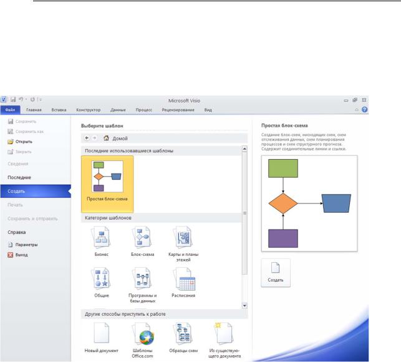Viewport: 401px width, 362px height.
Task: Select Последние in the left panel
Action: [x=19, y=177]
